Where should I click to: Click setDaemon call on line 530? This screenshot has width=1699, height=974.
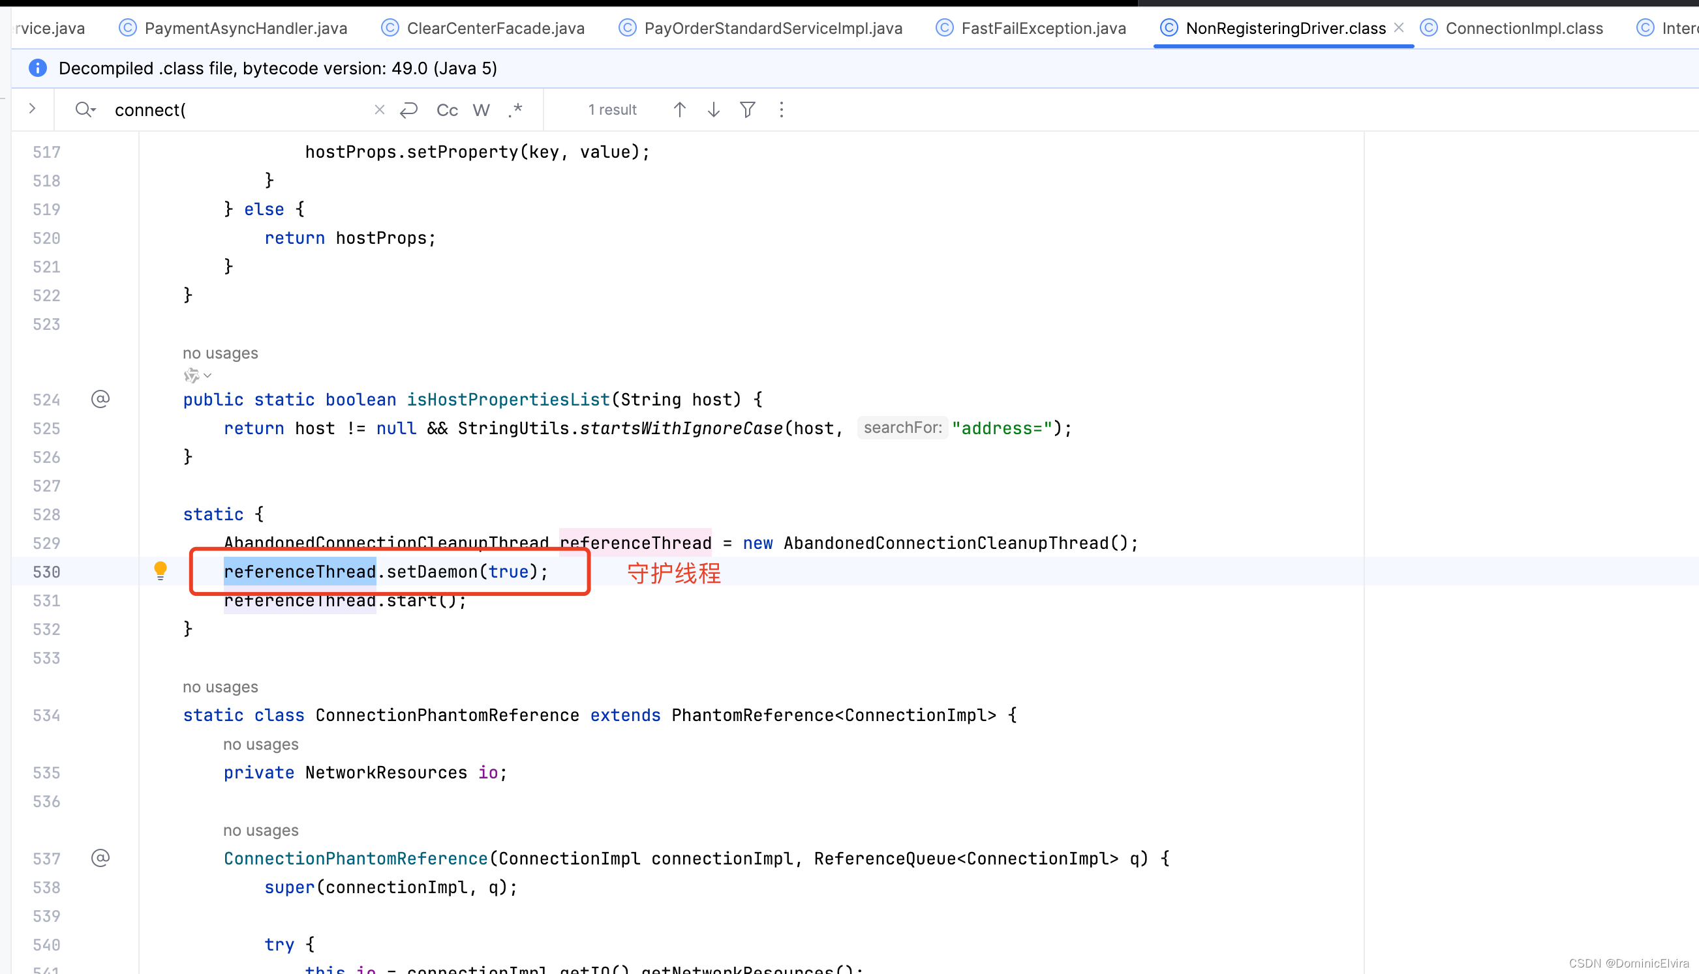(432, 572)
